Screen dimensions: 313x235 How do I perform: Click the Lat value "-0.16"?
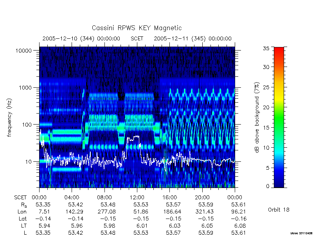tap(239, 219)
